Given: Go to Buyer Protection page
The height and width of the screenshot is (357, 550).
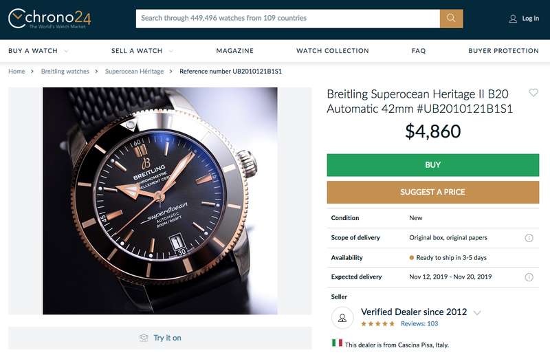Looking at the screenshot, I should point(503,51).
